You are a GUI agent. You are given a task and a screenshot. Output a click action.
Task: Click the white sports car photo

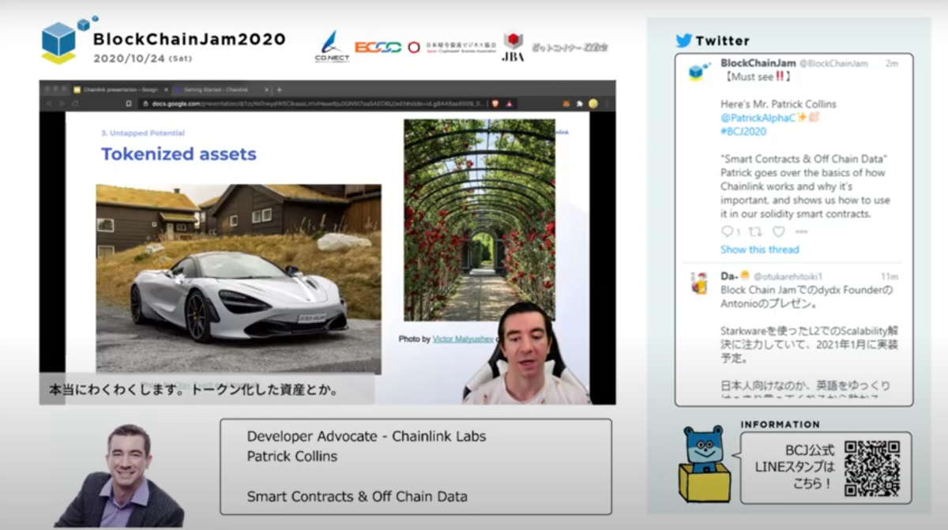pyautogui.click(x=239, y=279)
